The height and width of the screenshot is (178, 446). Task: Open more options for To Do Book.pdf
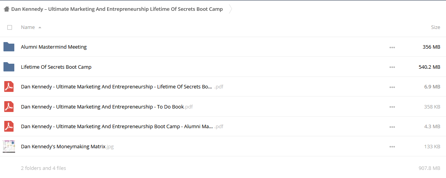point(392,107)
